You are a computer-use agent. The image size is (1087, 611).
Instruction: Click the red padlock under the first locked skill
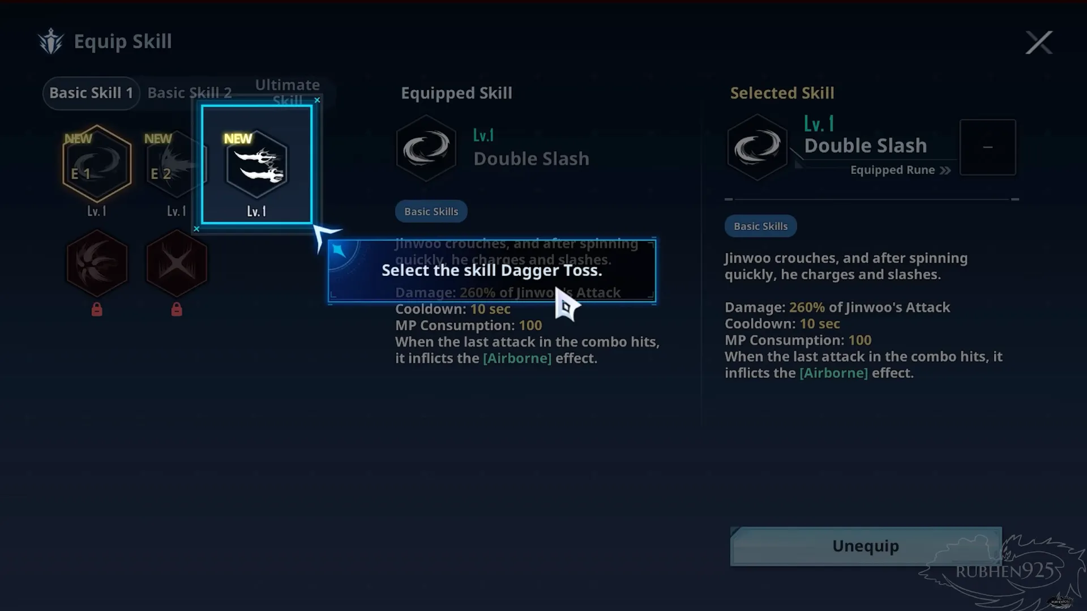click(x=97, y=309)
